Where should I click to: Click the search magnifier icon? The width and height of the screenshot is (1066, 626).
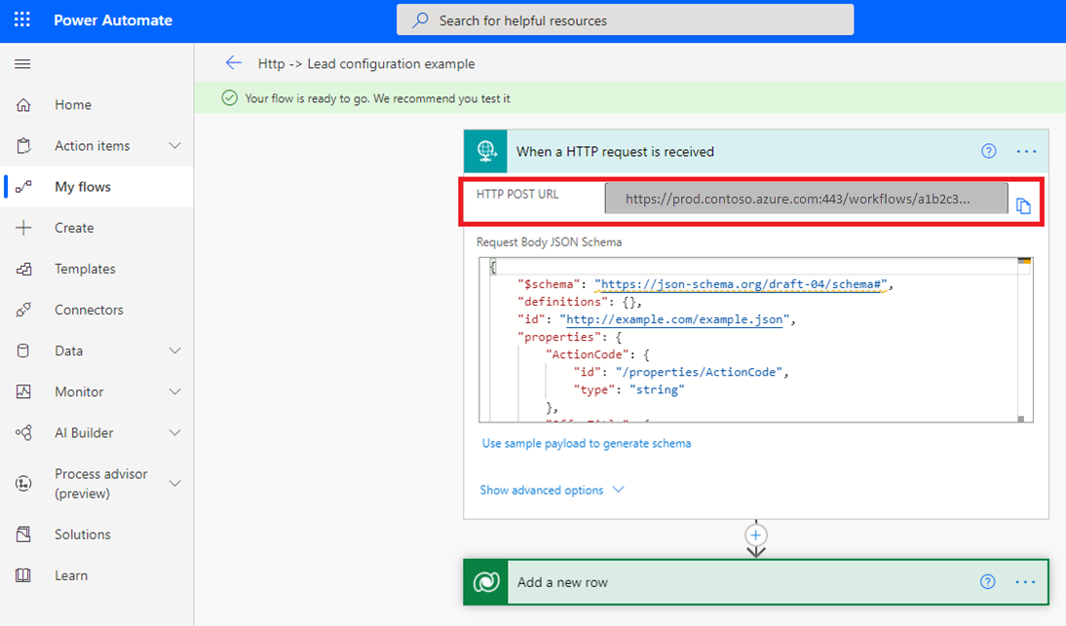tap(421, 19)
